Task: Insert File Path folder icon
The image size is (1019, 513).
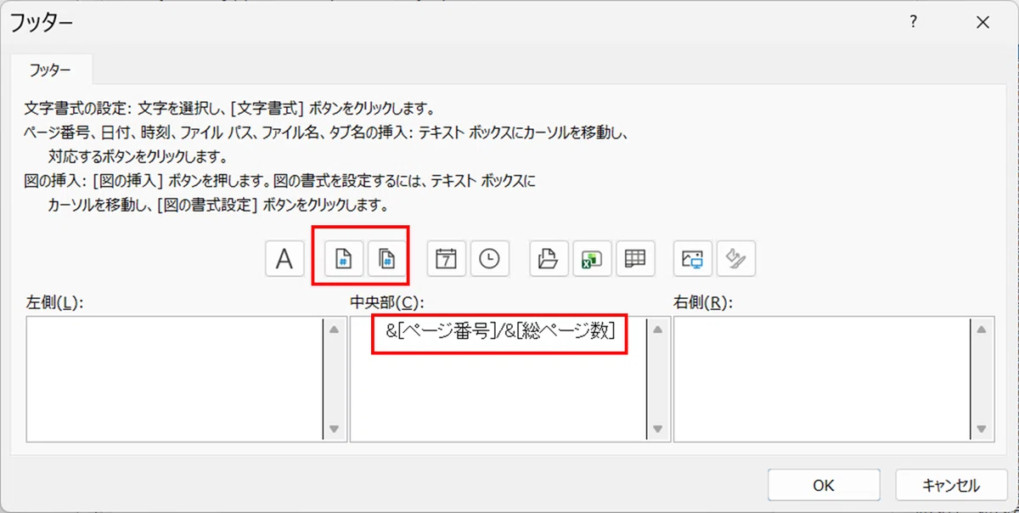Action: [549, 258]
